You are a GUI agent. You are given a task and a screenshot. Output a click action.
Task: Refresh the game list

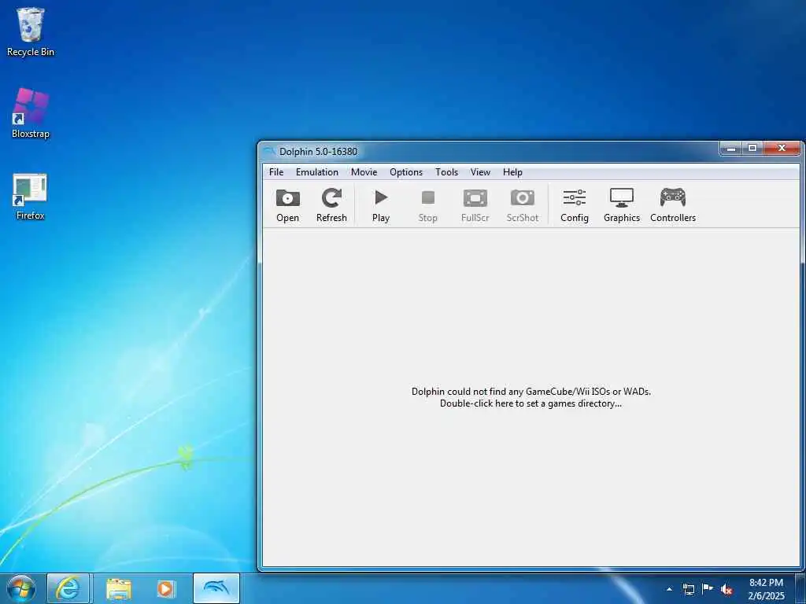(x=331, y=205)
